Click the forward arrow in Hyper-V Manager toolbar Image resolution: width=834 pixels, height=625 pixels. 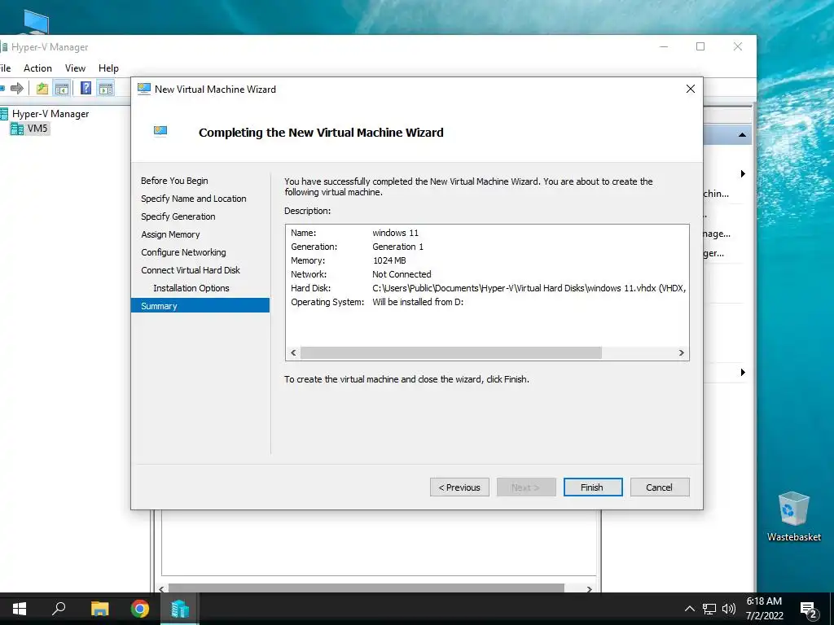point(17,88)
